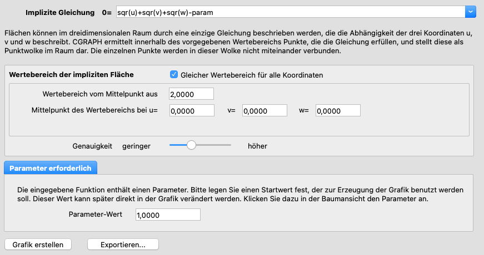Image resolution: width=484 pixels, height=255 pixels.
Task: Click into the sqr(u)+sqr(v)+sqr(w)-param equation field
Action: pos(289,11)
